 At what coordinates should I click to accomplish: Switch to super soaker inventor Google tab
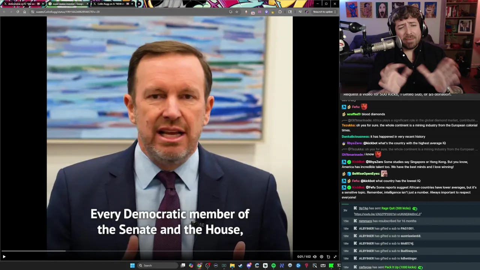(67, 4)
